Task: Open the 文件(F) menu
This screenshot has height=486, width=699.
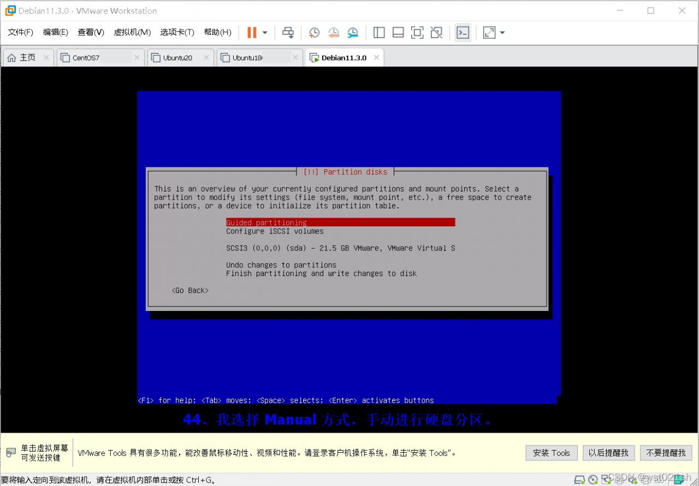Action: (20, 32)
